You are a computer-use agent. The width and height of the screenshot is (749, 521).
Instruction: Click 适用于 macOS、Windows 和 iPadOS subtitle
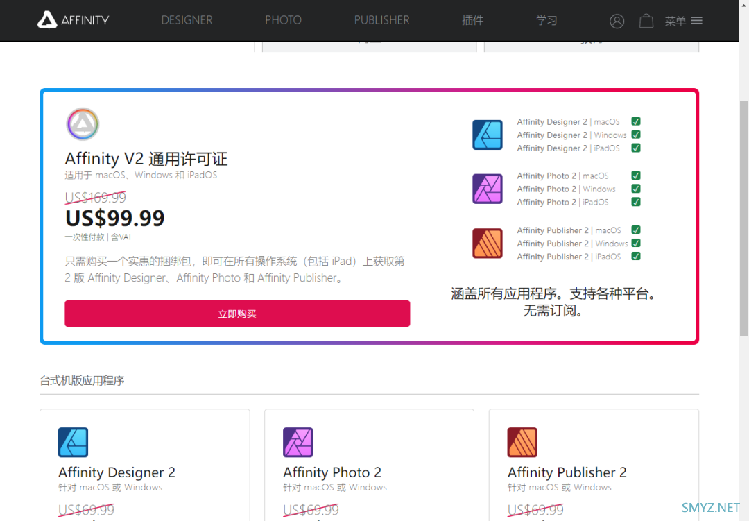pos(141,175)
